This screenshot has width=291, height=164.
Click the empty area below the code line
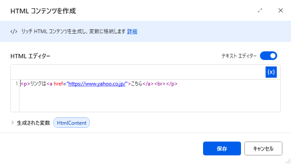coord(150,99)
